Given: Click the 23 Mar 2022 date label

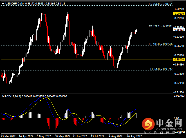Looking at the screenshot, I should tap(8, 136).
